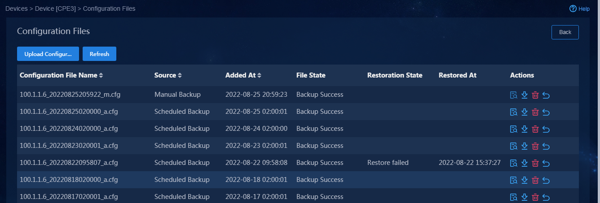View the 100.1.1.6_20220825205922_m.cfg file contents
This screenshot has height=203, width=600.
[x=514, y=95]
